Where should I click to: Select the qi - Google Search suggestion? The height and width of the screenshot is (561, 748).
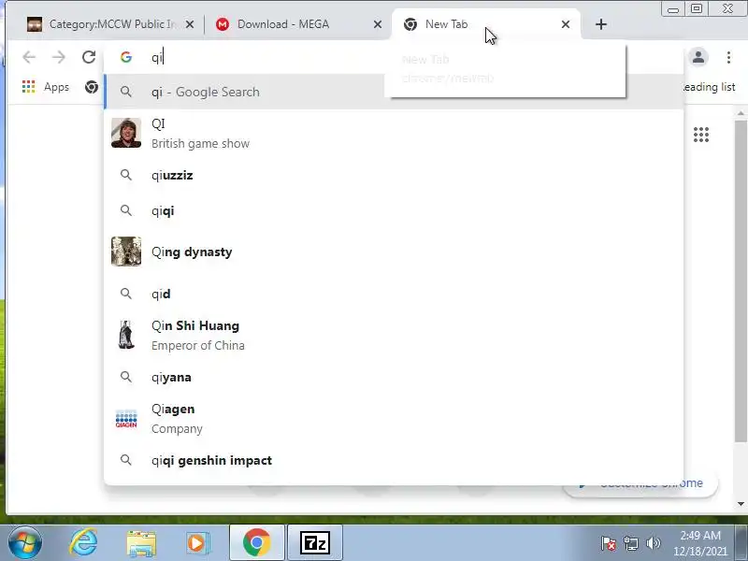[394, 92]
